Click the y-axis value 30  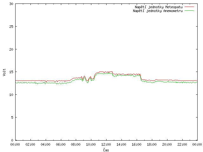point(11,4)
